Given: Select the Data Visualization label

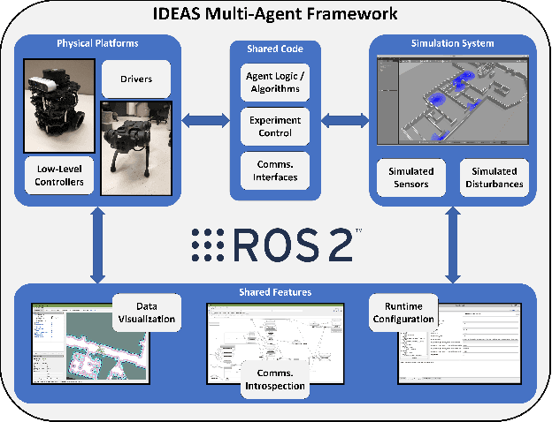Looking at the screenshot, I should pyautogui.click(x=148, y=312).
